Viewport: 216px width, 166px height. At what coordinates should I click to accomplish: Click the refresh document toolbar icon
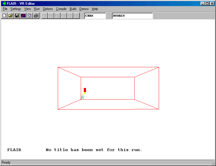click(29, 16)
